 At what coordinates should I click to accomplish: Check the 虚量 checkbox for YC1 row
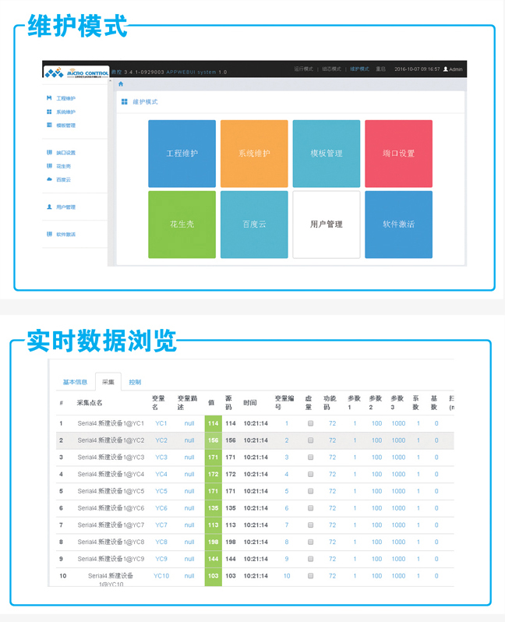click(x=310, y=424)
